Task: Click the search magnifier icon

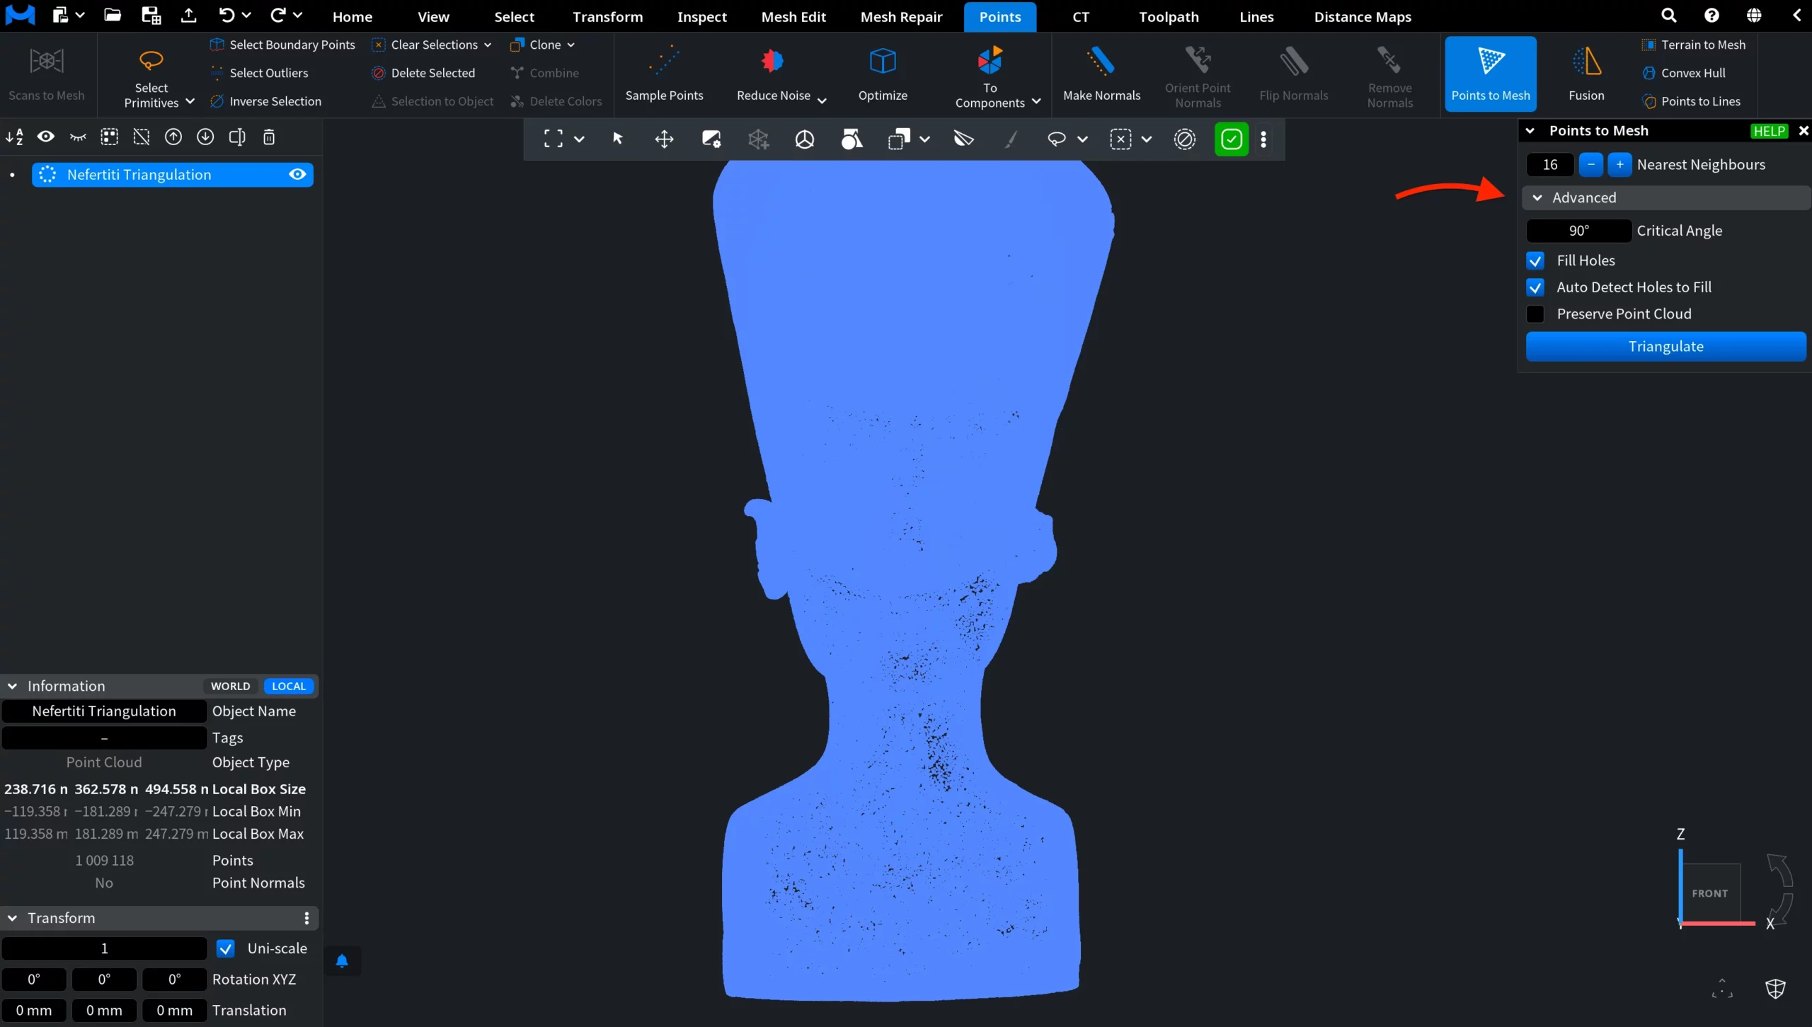Action: (x=1668, y=16)
